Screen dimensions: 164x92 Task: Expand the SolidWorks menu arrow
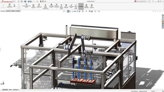point(14,1)
